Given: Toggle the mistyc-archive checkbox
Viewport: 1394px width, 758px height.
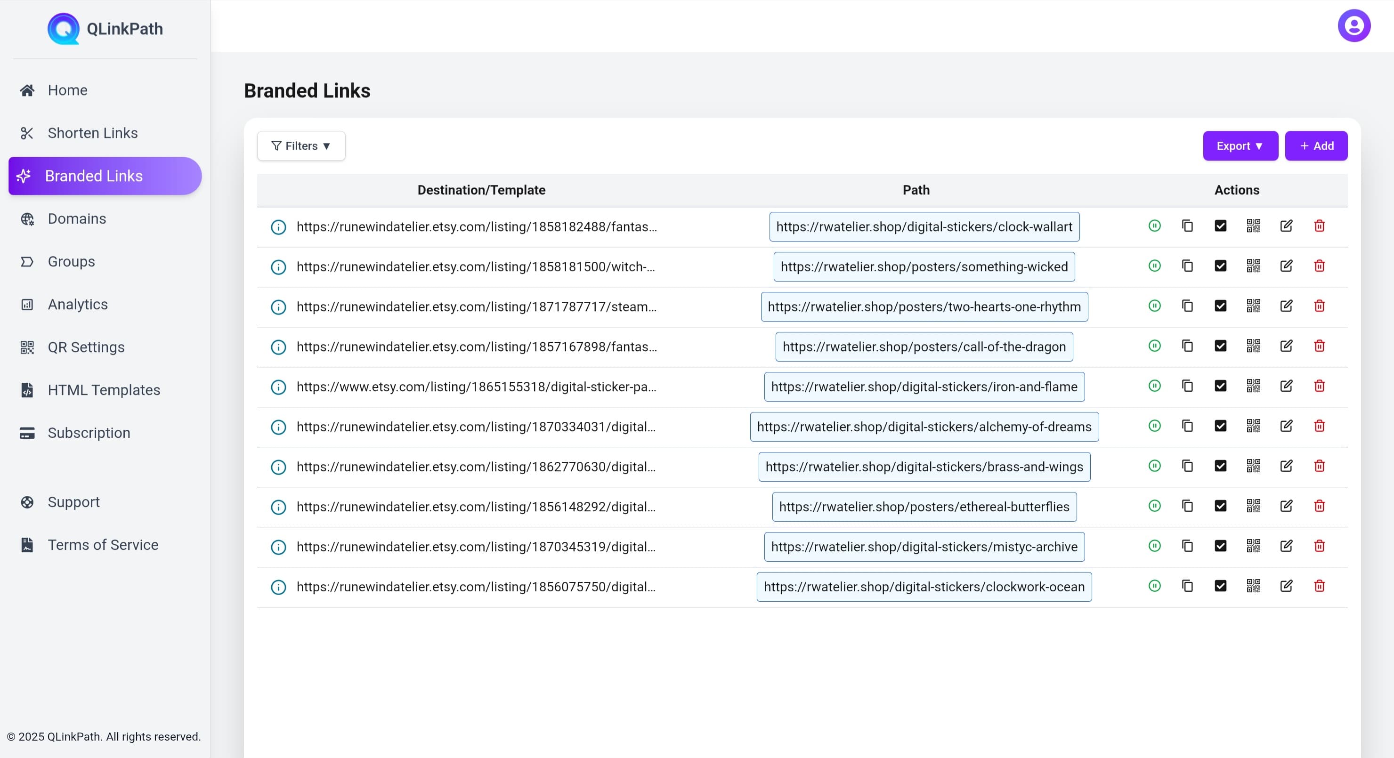Looking at the screenshot, I should coord(1220,546).
